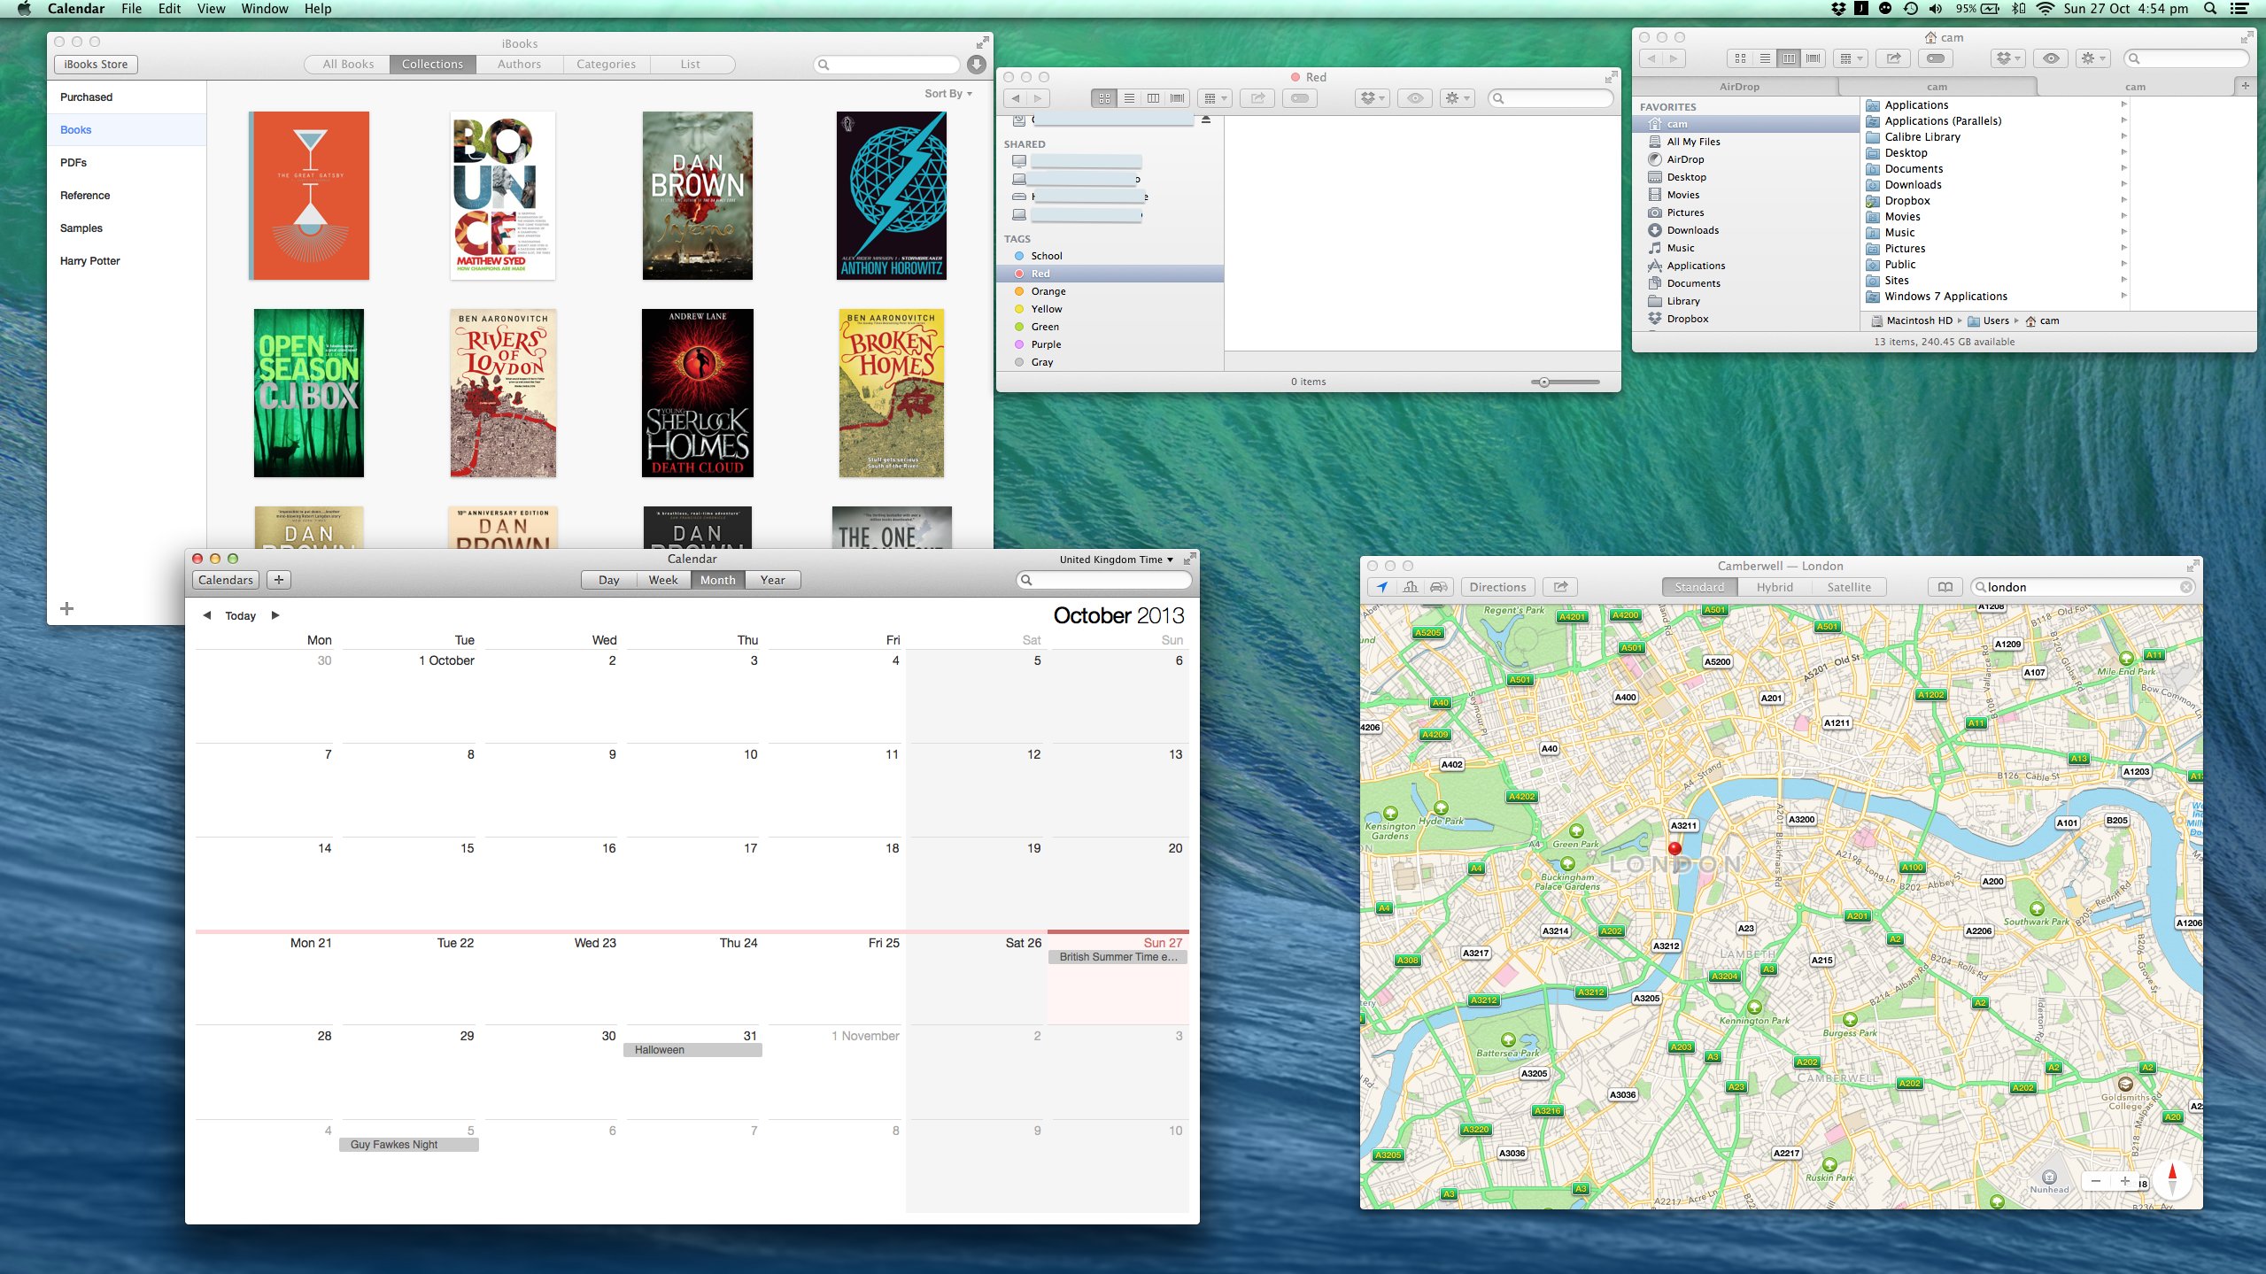Open Action gear dropdown in Red window
Viewport: 2266px width, 1274px height.
tap(1458, 98)
